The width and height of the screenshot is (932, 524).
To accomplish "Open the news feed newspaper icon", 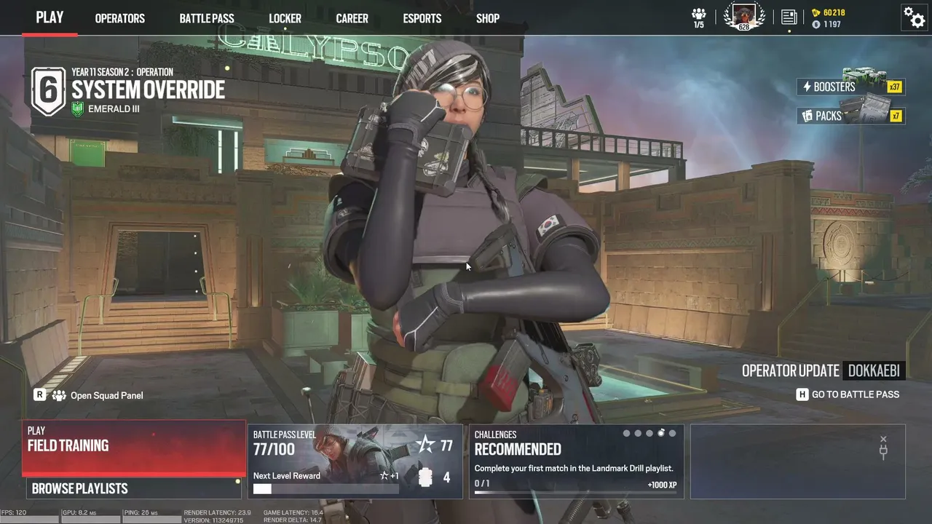I will point(789,17).
